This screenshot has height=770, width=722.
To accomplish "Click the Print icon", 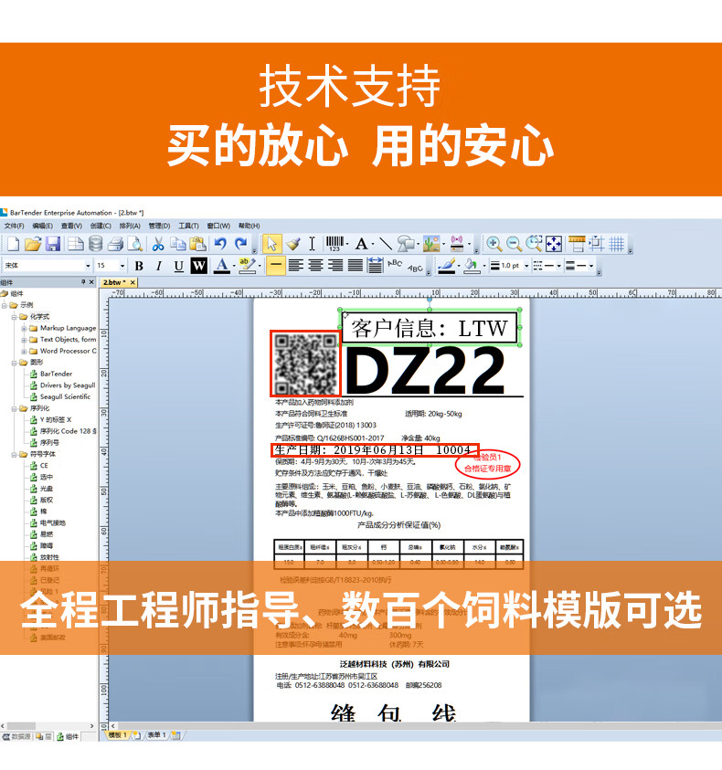I will (115, 244).
